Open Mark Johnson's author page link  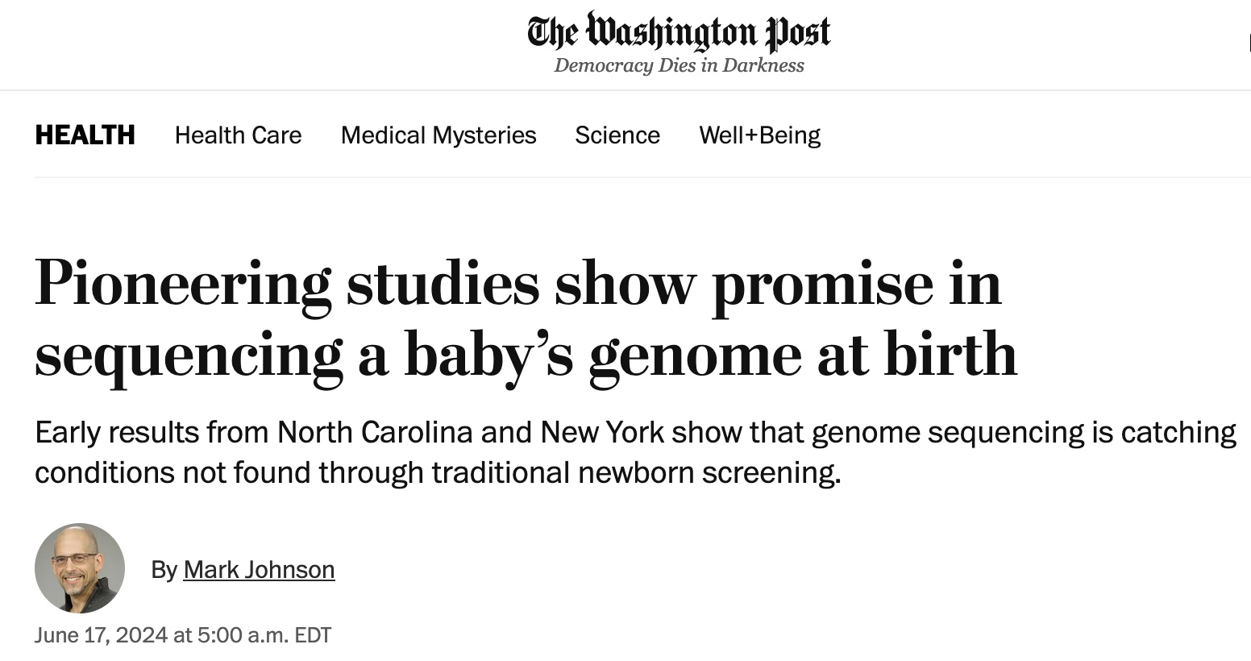coord(259,569)
